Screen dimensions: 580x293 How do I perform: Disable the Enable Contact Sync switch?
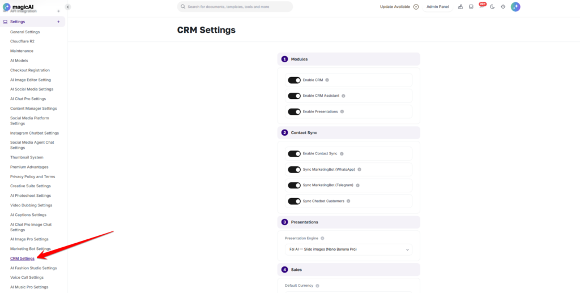295,154
